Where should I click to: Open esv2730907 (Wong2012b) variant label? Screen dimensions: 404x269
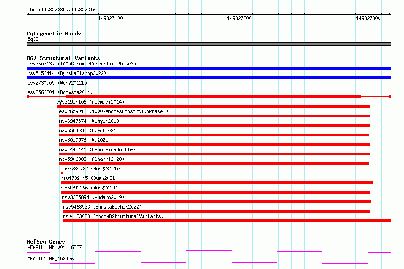(90, 169)
